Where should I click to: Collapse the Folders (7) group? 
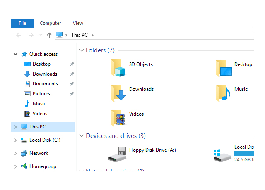click(x=82, y=50)
